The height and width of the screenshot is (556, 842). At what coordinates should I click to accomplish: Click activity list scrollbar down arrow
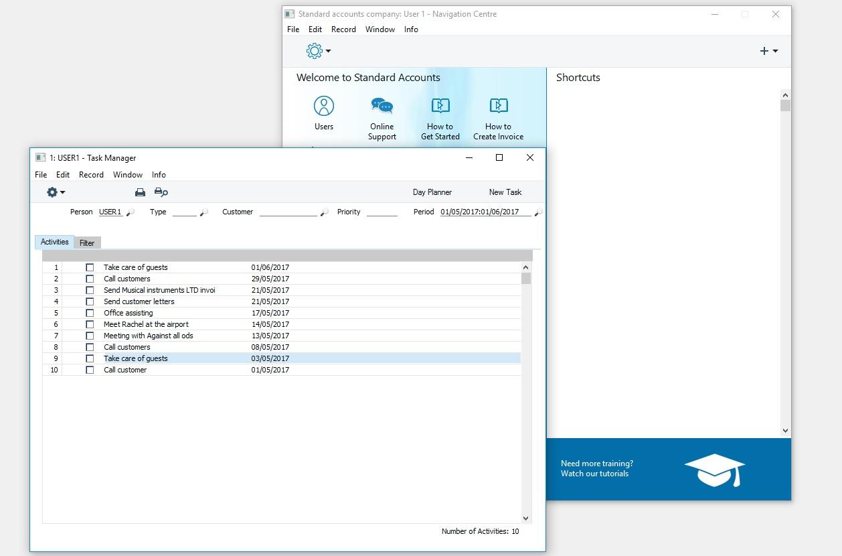(x=525, y=518)
